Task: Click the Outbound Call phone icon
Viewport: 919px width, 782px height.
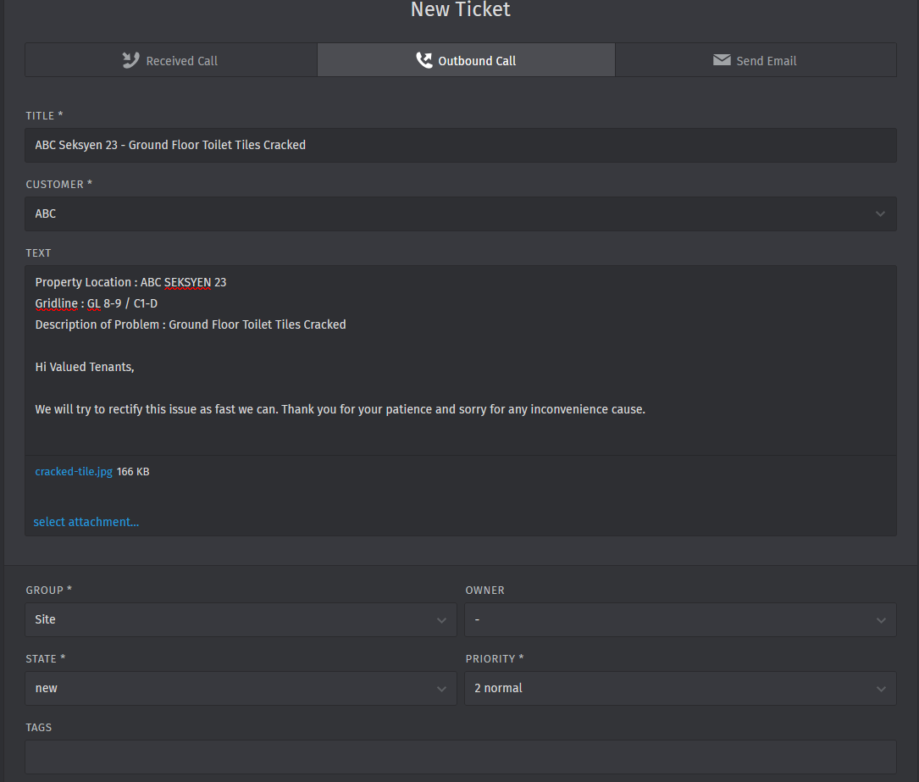Action: click(424, 60)
